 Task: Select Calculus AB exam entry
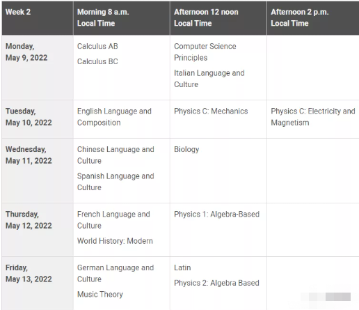(x=97, y=46)
